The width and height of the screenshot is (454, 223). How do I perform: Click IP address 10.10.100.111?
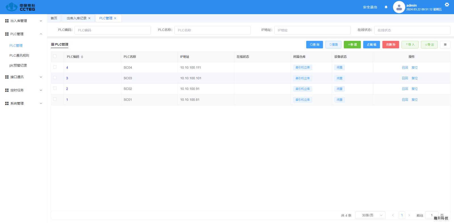click(190, 68)
